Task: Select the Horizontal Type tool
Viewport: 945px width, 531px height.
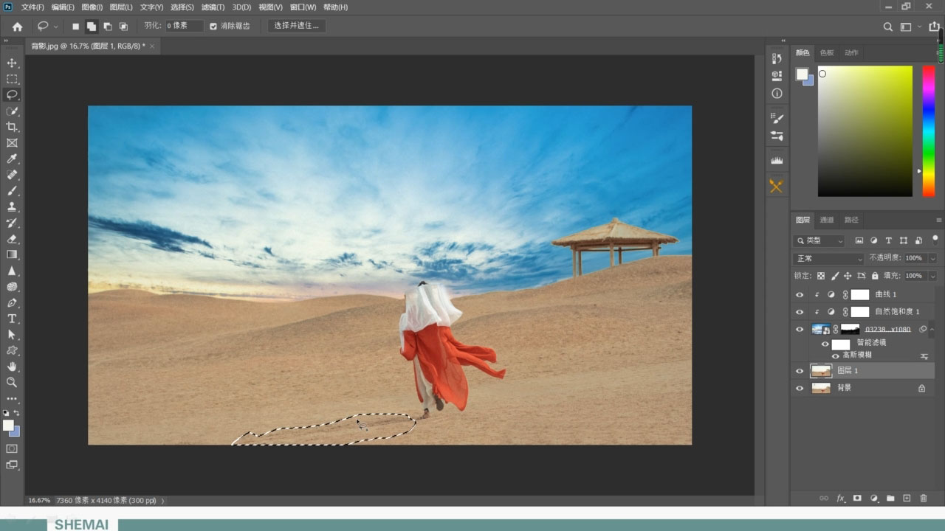Action: [12, 319]
